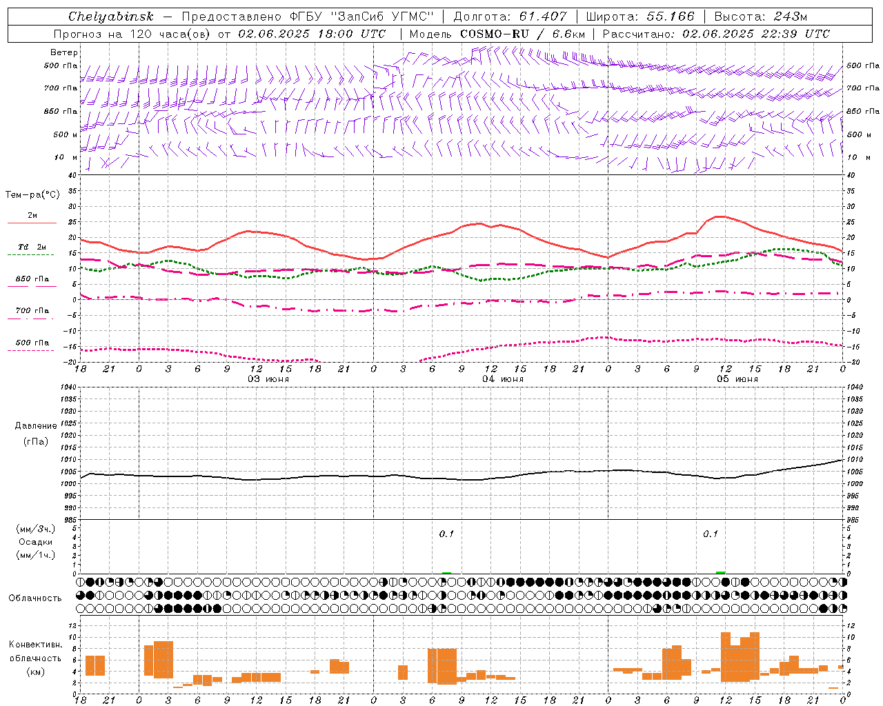This screenshot has width=883, height=706.
Task: Select the Прогноз на 120 часа(ов) forecast header text
Action: click(133, 34)
